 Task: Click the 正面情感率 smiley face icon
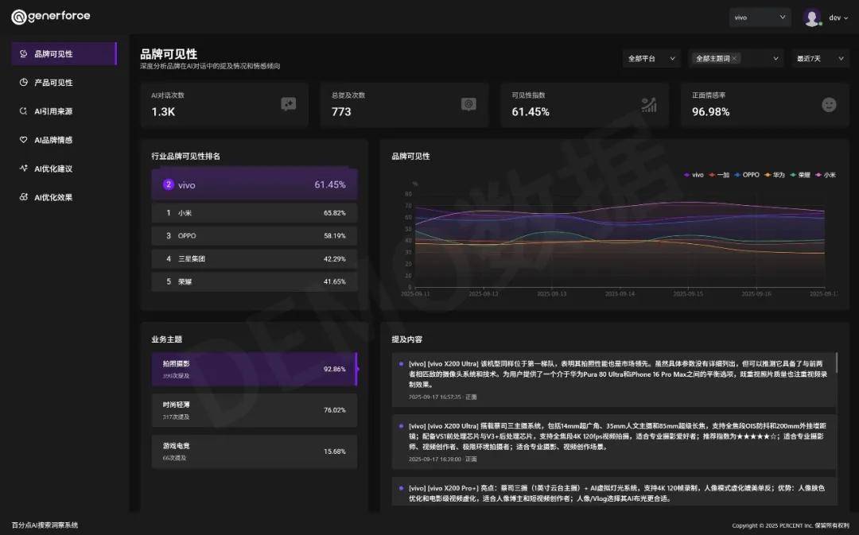click(829, 104)
